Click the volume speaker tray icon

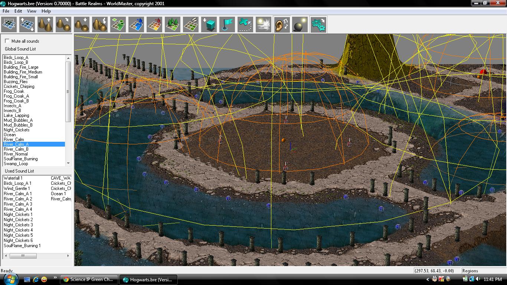pos(478,279)
